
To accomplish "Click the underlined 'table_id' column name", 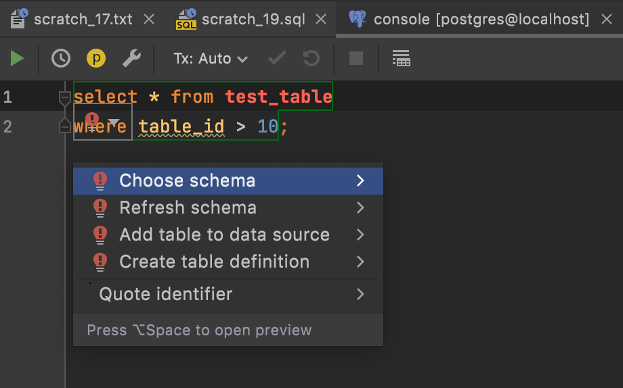I will click(x=181, y=127).
